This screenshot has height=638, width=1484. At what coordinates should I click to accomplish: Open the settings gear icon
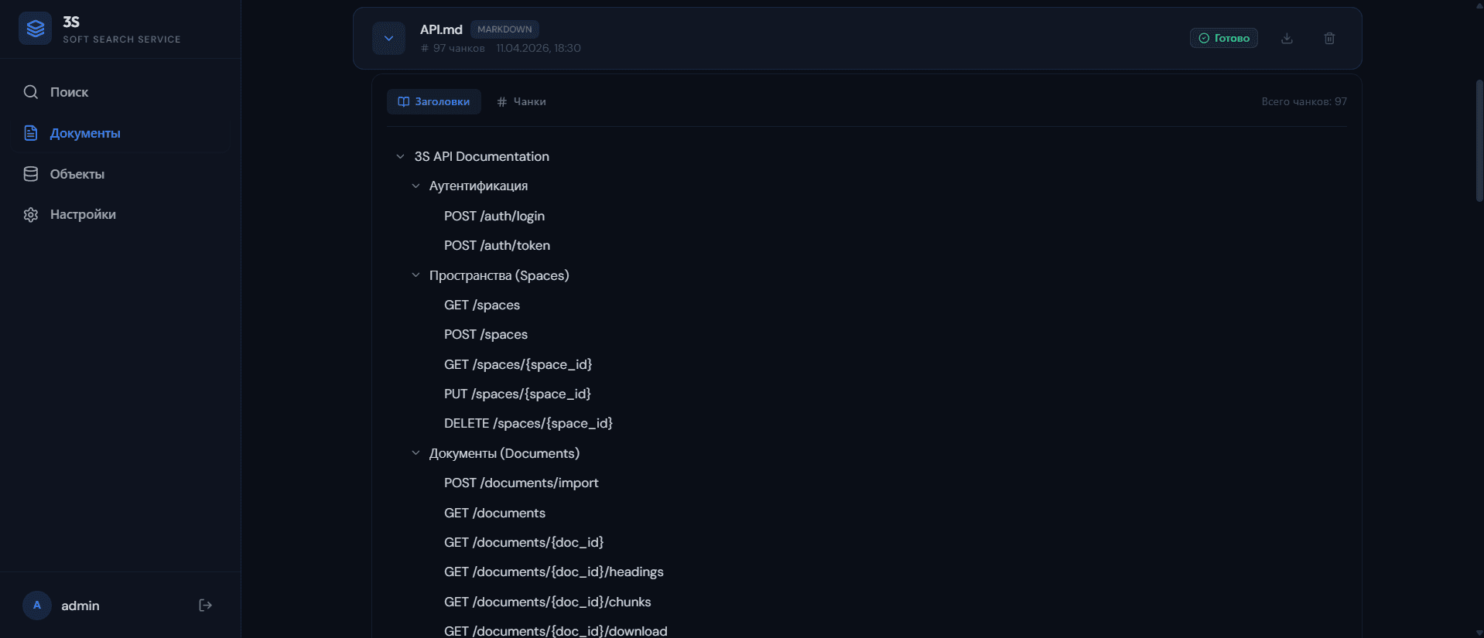(x=31, y=214)
